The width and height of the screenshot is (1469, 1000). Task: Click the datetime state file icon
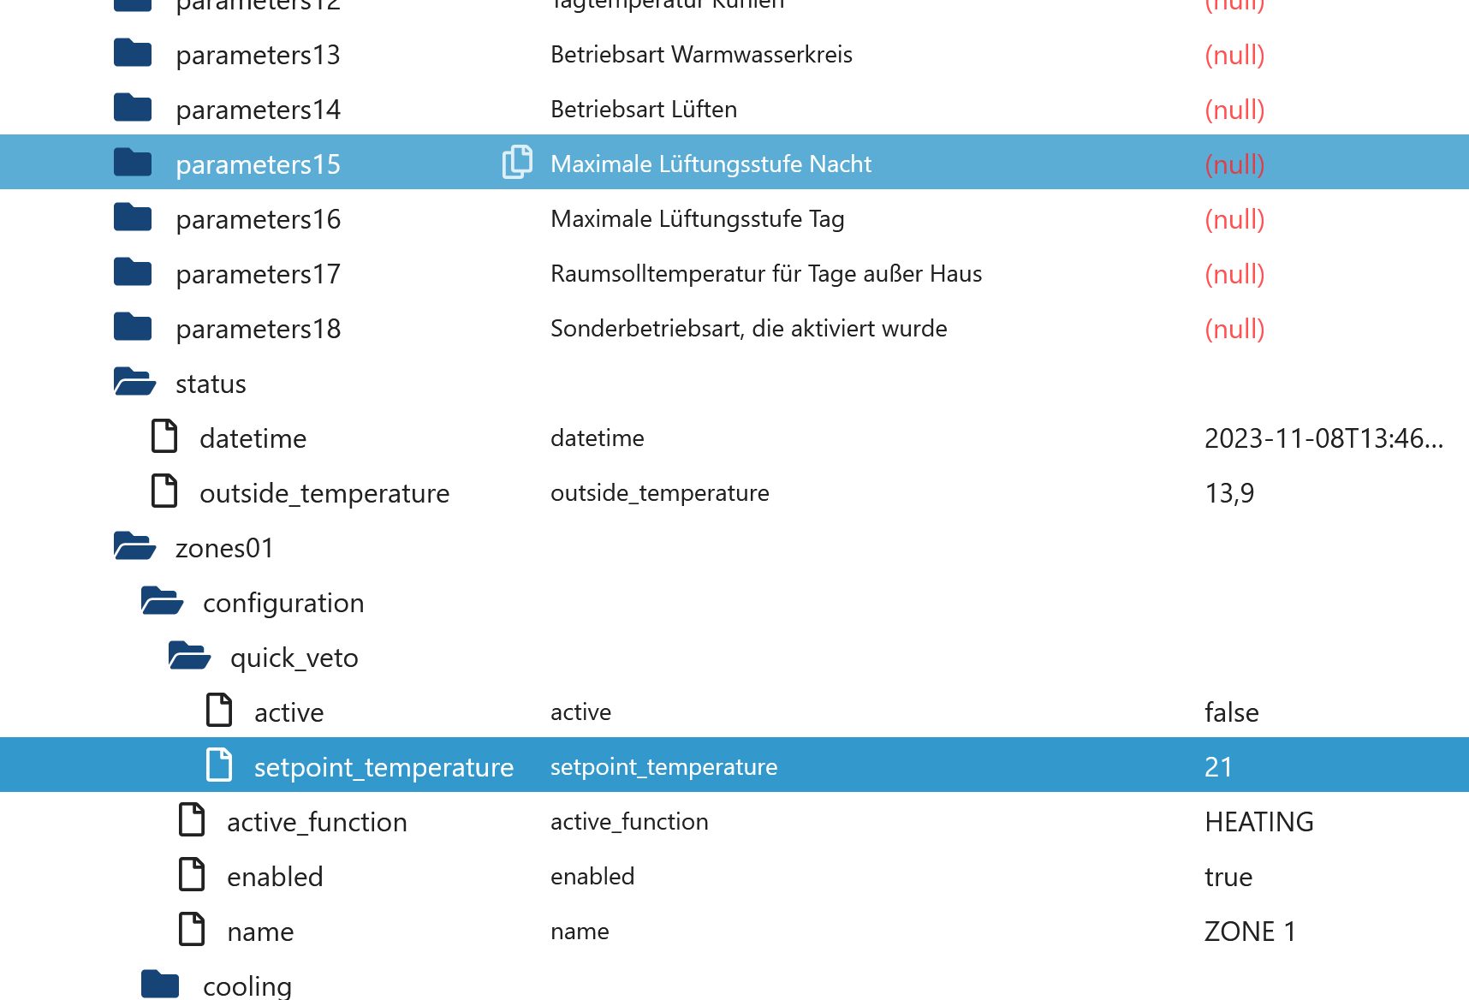pos(164,436)
